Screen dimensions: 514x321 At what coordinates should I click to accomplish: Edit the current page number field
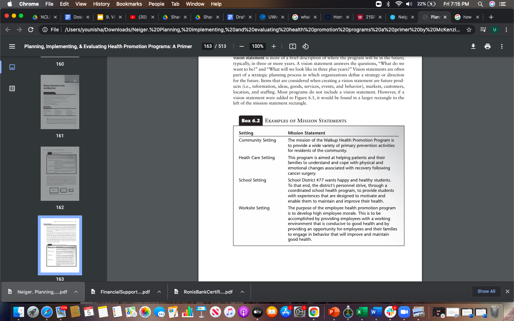pyautogui.click(x=208, y=46)
